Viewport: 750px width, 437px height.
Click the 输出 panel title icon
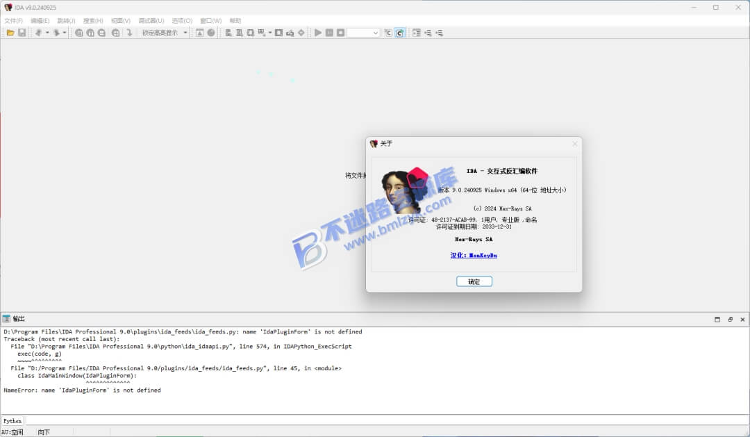[6, 319]
